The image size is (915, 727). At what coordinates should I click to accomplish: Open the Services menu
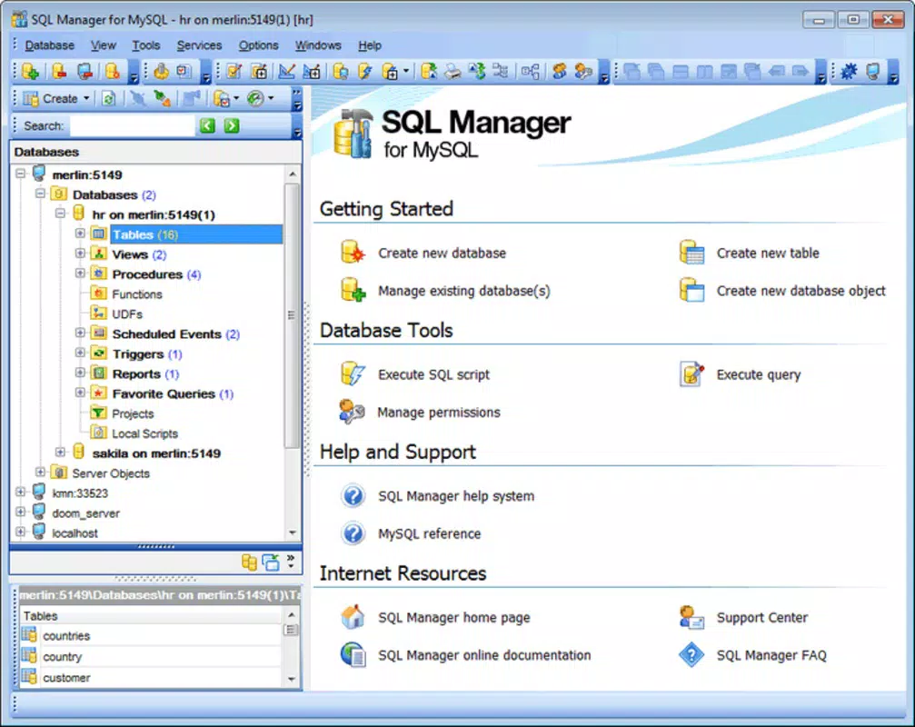[199, 45]
